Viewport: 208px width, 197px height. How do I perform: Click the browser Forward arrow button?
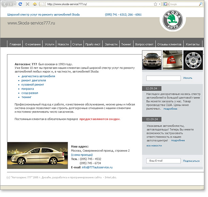tap(11, 4)
